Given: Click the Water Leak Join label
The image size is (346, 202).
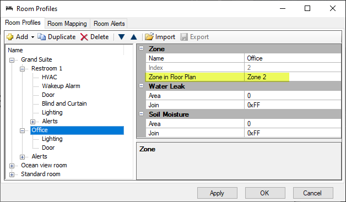Looking at the screenshot, I should (x=154, y=105).
